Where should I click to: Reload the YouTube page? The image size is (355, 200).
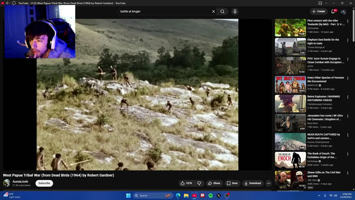tap(14, 3)
